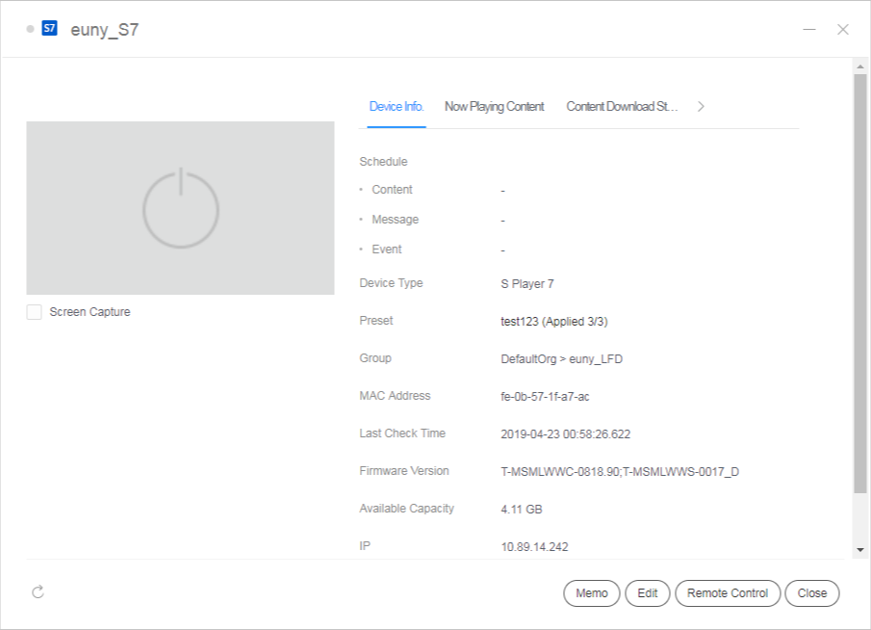Open the Memo button
This screenshot has height=630, width=871.
[592, 593]
